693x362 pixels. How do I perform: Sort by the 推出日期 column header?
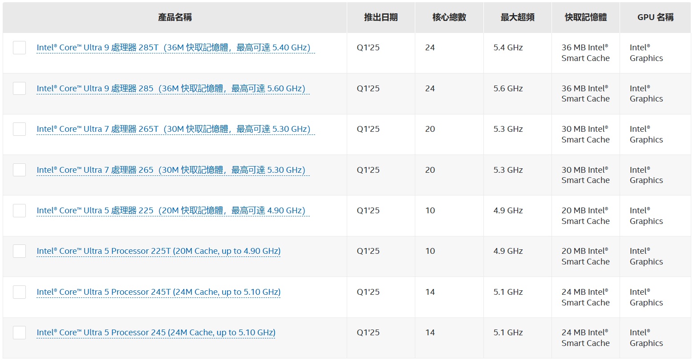pyautogui.click(x=381, y=17)
